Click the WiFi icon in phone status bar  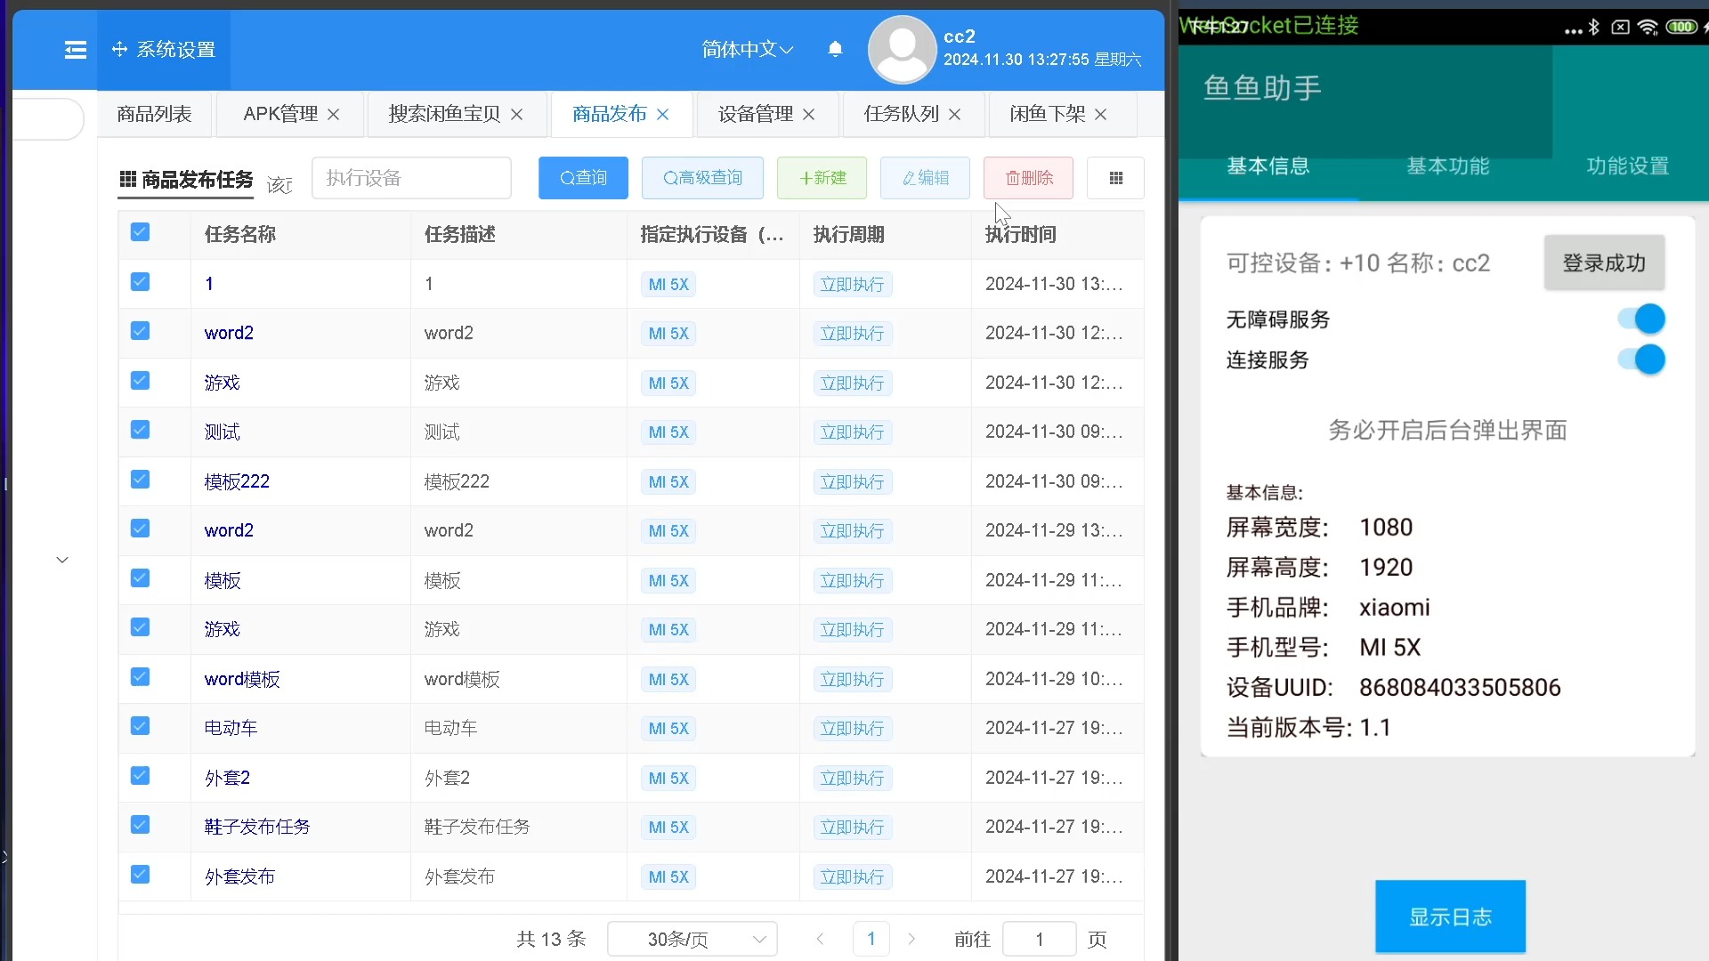click(1648, 27)
